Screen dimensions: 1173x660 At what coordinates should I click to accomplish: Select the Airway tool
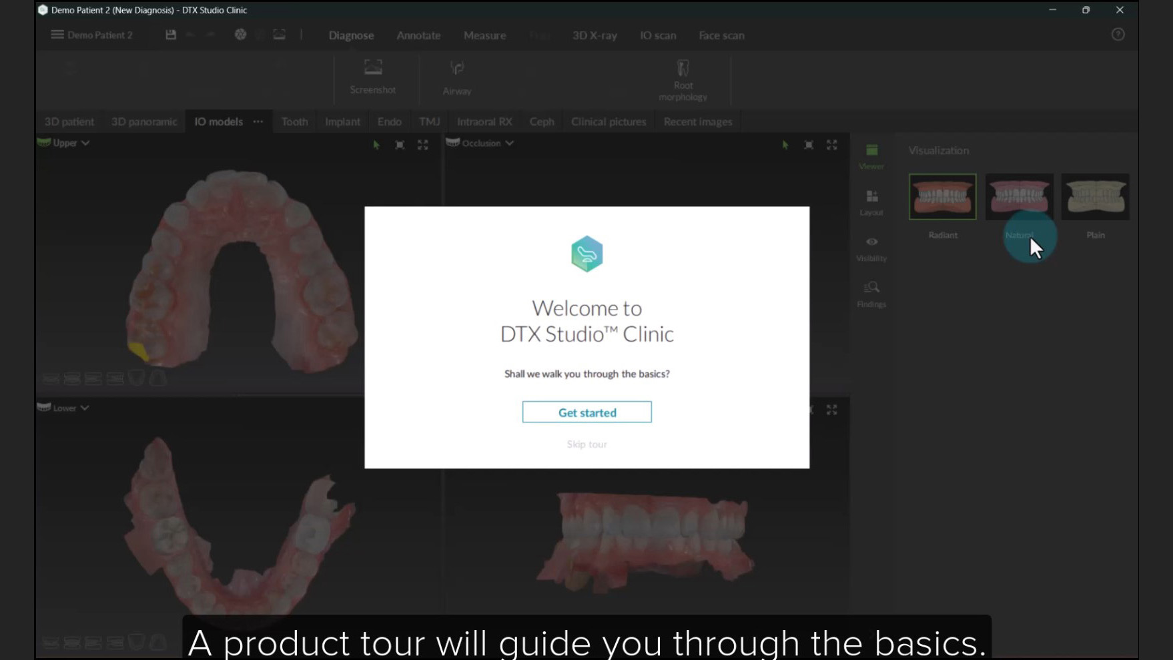pos(457,78)
